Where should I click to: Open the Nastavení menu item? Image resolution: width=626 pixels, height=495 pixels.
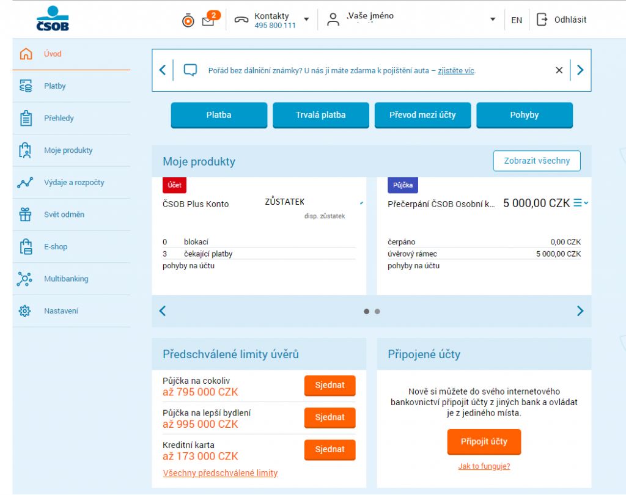point(72,311)
